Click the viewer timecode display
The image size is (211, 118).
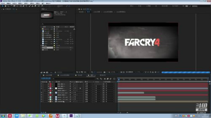99,72
